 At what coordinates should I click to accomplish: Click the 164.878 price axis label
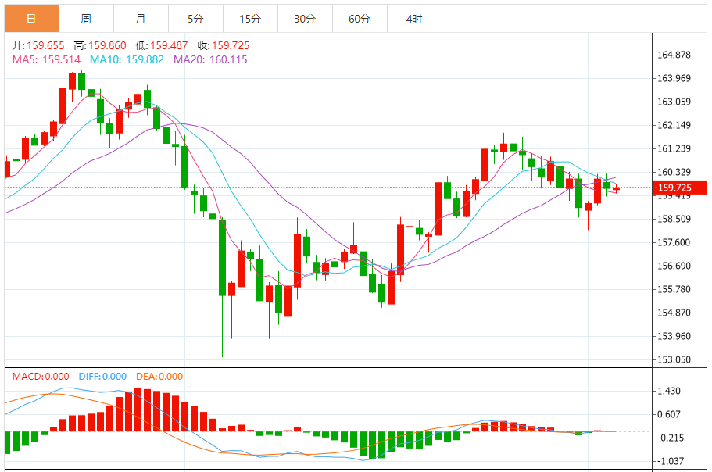click(x=674, y=55)
